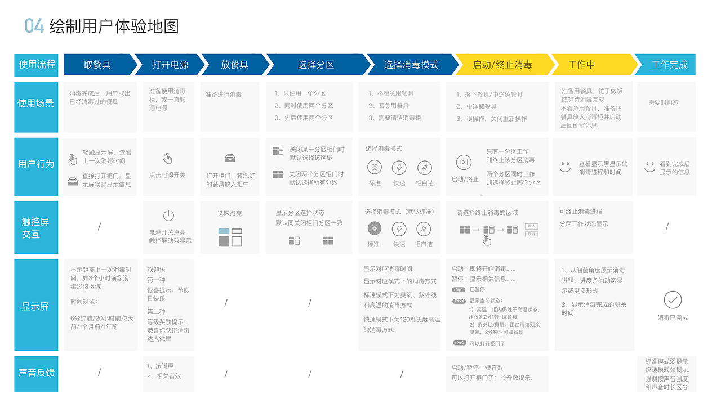Select the 声音反馈 row label
The width and height of the screenshot is (721, 408).
point(35,373)
